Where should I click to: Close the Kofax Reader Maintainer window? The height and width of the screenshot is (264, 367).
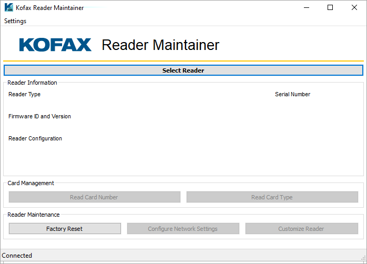354,7
